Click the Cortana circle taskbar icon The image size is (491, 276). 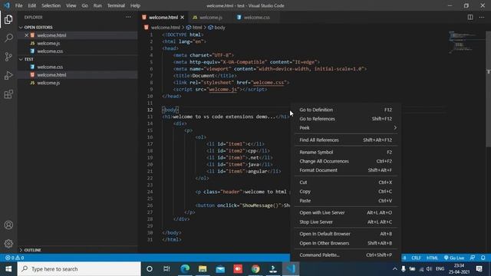[x=150, y=269]
